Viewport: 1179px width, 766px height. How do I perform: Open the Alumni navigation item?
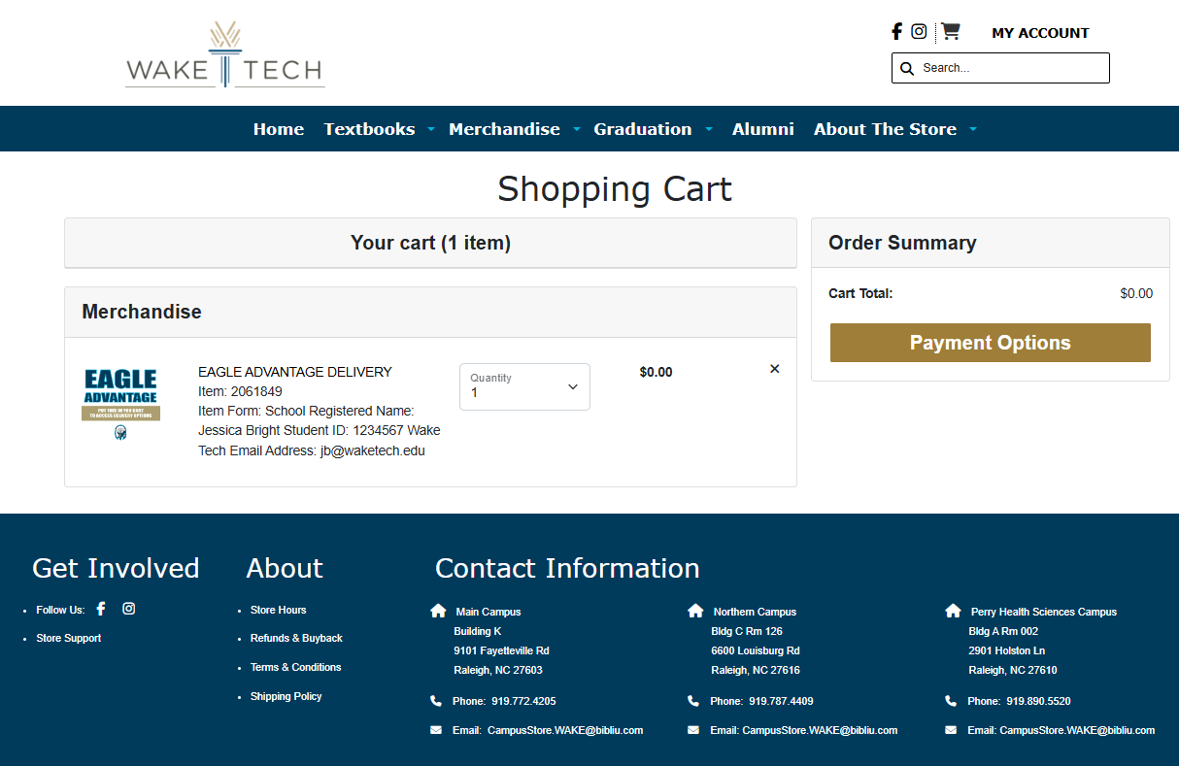click(762, 129)
